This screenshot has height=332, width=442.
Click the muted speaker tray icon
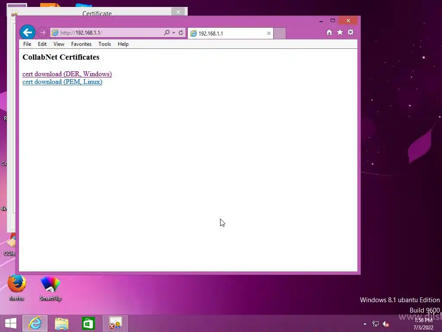tap(386, 324)
